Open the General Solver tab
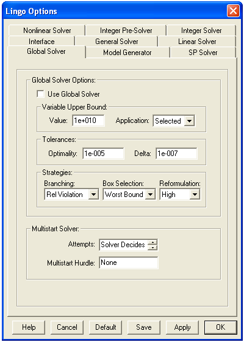Screen dimensions: 244x342 tap(117, 41)
